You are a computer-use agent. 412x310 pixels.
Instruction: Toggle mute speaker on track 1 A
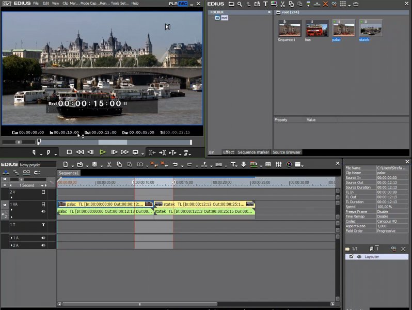point(43,238)
